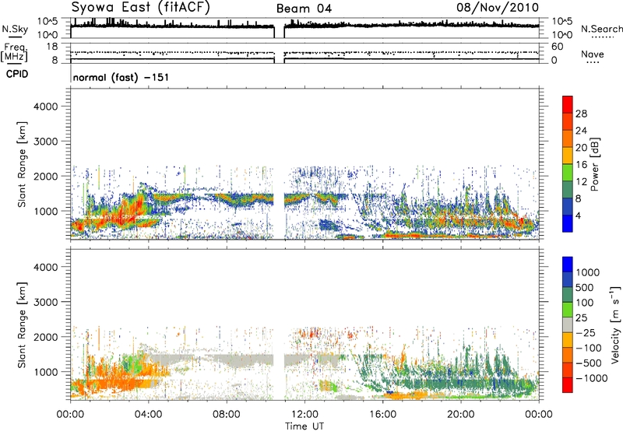Viewport: 623px width, 431px height.
Task: Click the "24" Power color bar label
Action: 581,131
